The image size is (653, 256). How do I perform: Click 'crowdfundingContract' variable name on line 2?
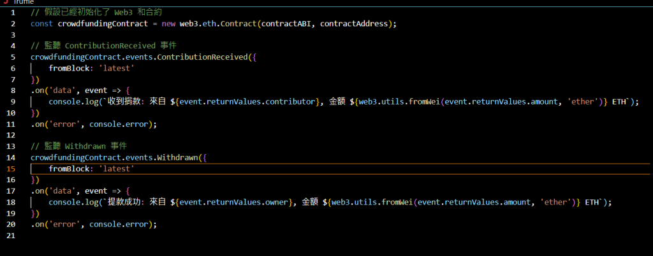103,24
